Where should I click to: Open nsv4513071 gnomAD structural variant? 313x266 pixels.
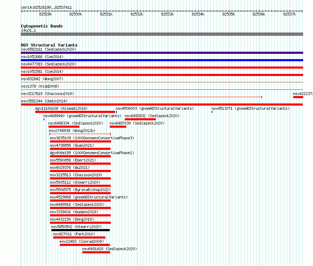(250, 108)
